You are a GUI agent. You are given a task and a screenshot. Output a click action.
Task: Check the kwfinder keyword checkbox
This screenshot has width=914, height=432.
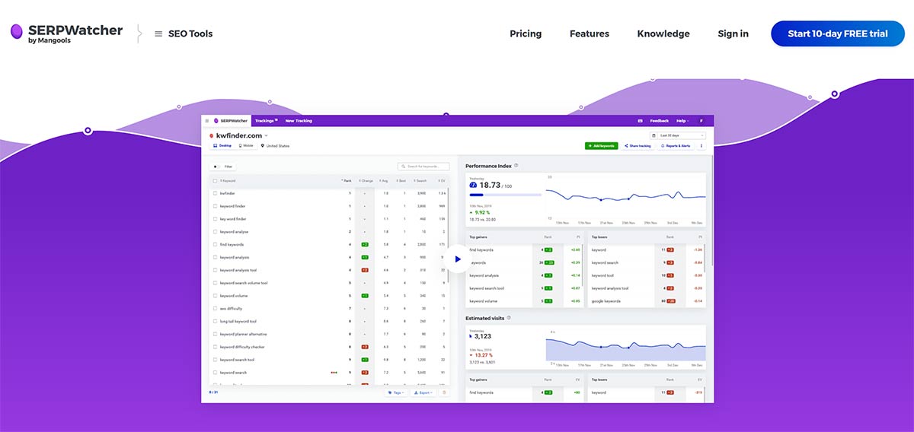tap(215, 193)
